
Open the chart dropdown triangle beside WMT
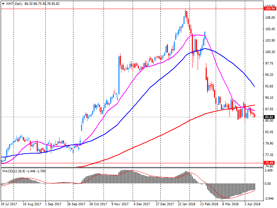click(x=3, y=4)
